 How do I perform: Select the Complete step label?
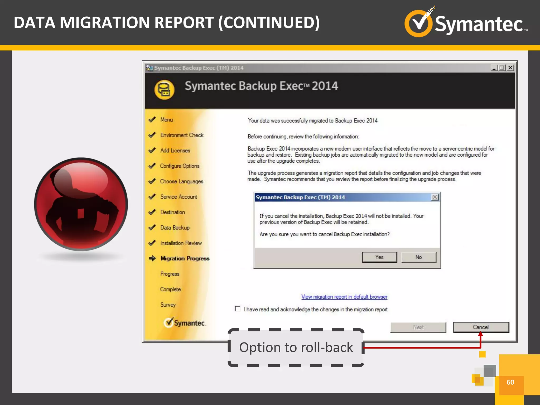point(170,289)
